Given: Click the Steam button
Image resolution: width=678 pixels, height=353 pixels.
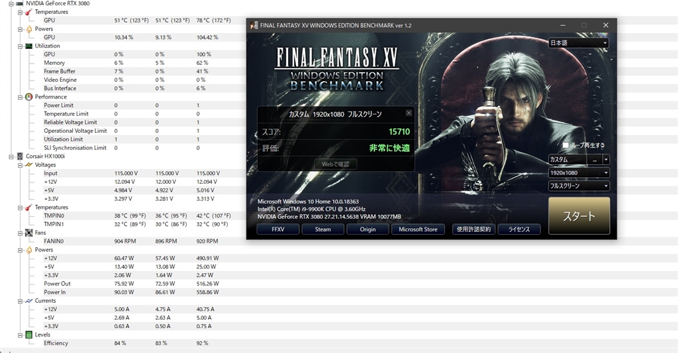Looking at the screenshot, I should [323, 229].
